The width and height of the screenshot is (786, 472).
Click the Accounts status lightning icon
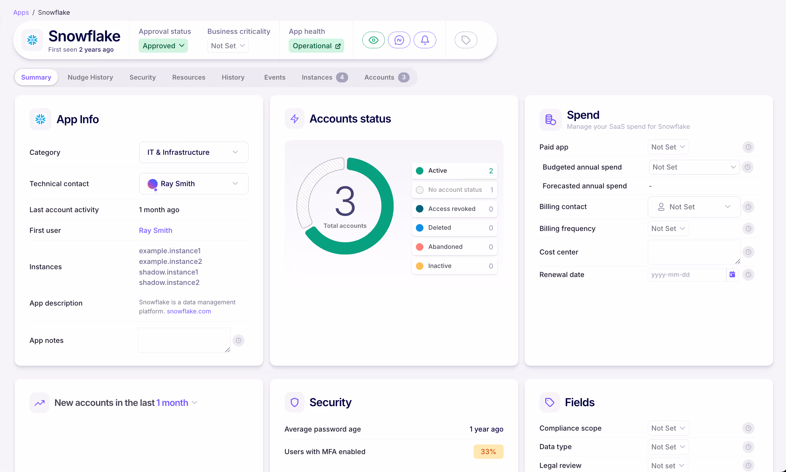point(294,119)
